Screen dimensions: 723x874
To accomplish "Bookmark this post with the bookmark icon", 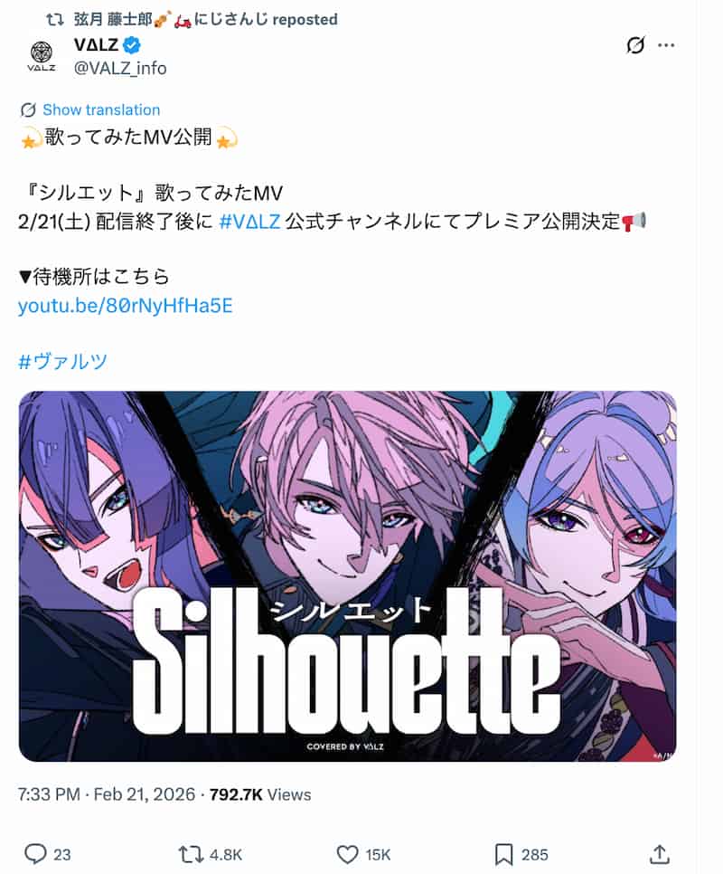I will coord(503,854).
